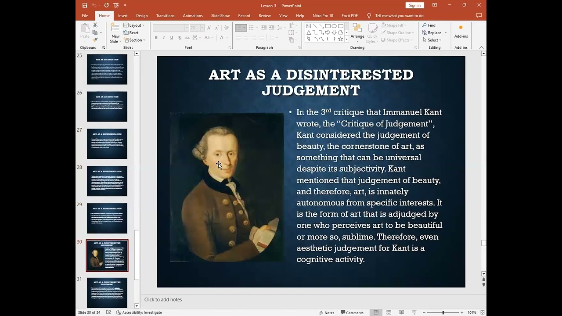
Task: Adjust the zoom slider handle
Action: click(443, 312)
